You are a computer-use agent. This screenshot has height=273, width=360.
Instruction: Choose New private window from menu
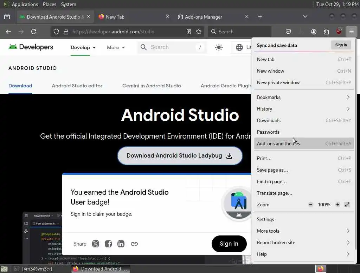pos(304,82)
